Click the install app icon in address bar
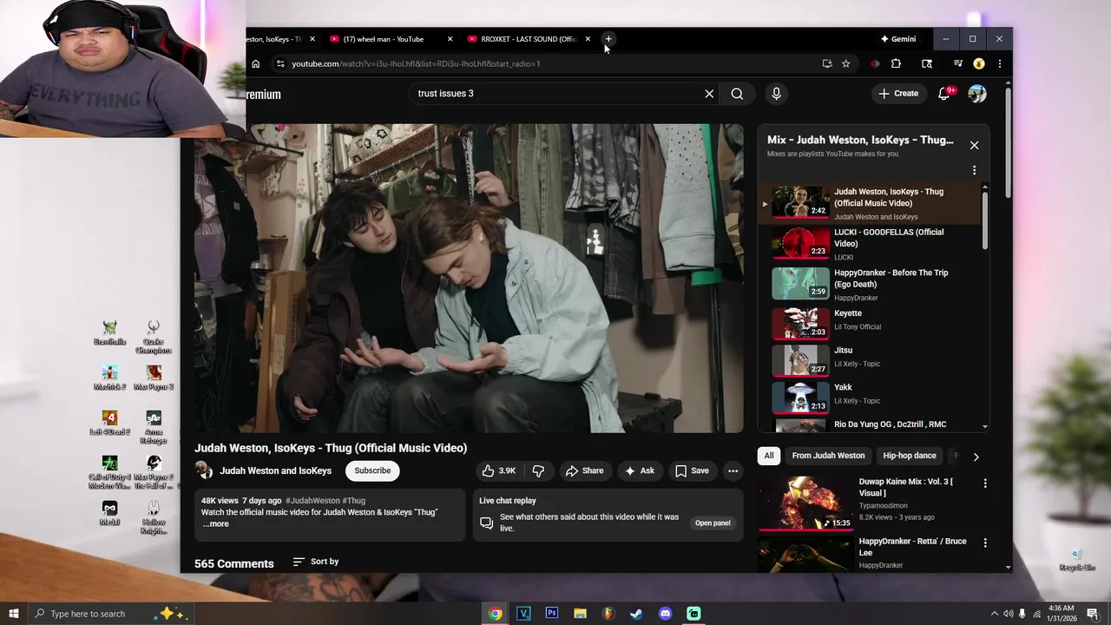This screenshot has height=625, width=1111. coord(826,63)
